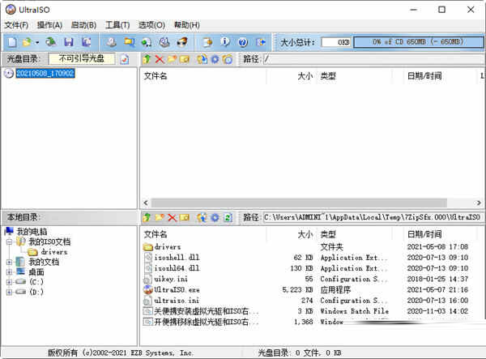Sort disc files by 日期/时间 column header
Viewport: 486px width, 359px height.
click(424, 76)
